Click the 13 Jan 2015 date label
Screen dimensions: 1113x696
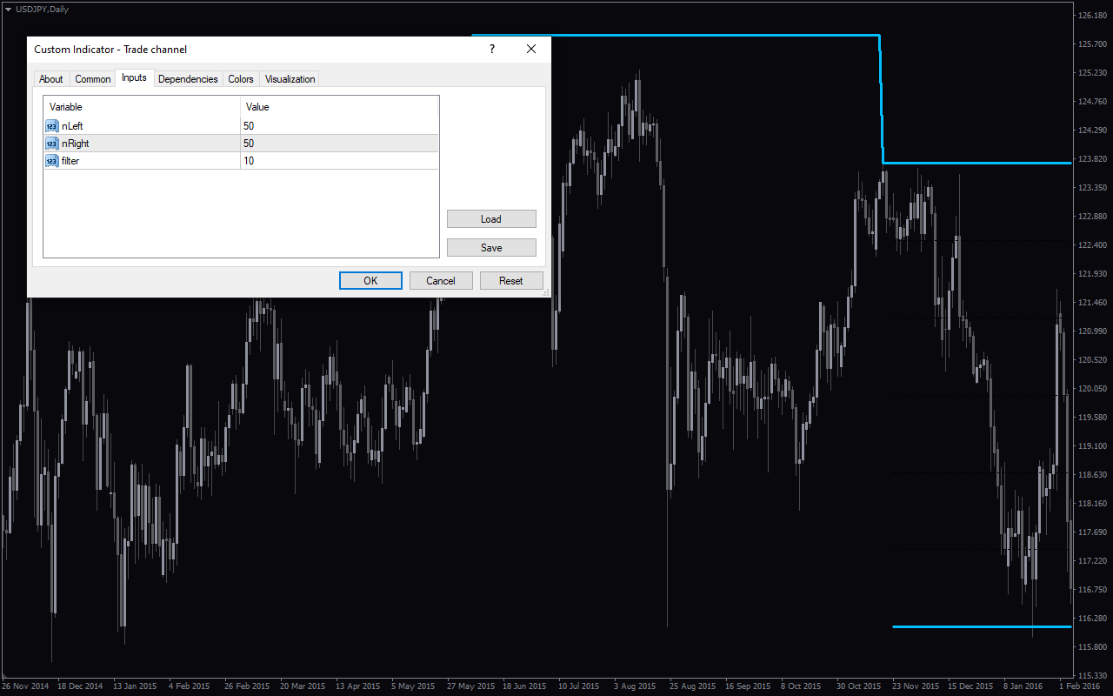coord(136,686)
